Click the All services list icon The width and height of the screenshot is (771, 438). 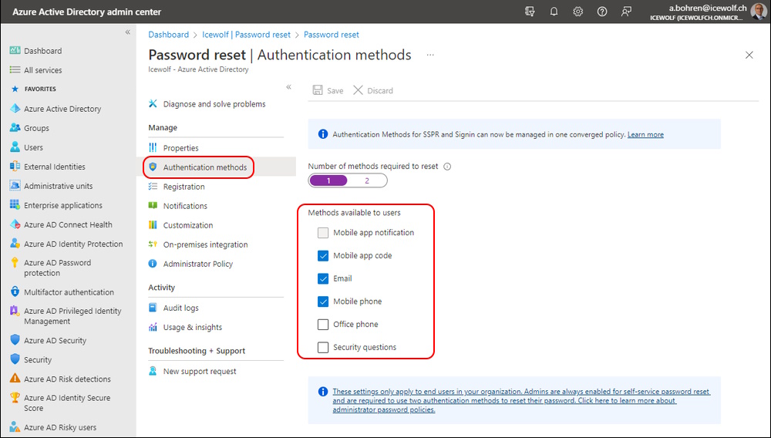click(x=15, y=70)
